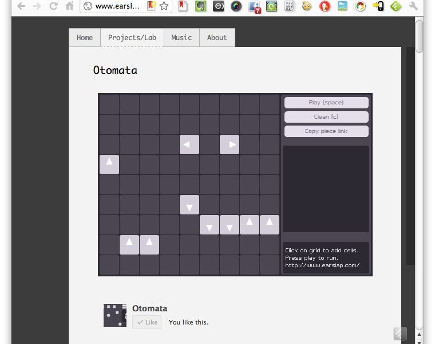Click the Like button under Otomata
Image resolution: width=435 pixels, height=344 pixels.
tap(147, 322)
